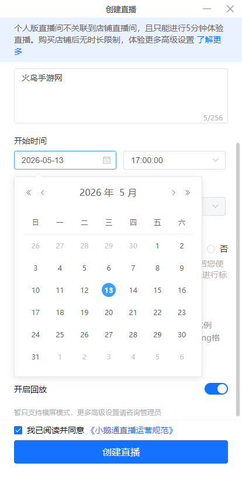Image resolution: width=242 pixels, height=477 pixels.
Task: Choose day 21 in the calendar
Action: (x=133, y=312)
